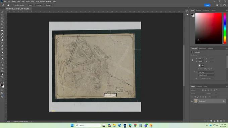The width and height of the screenshot is (228, 128).
Task: Toggle canvas width-height link icon
Action: 193,60
